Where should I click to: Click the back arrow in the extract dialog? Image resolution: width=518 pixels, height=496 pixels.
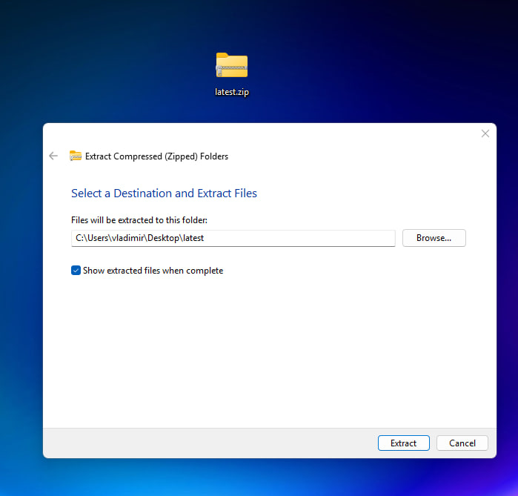coord(53,156)
